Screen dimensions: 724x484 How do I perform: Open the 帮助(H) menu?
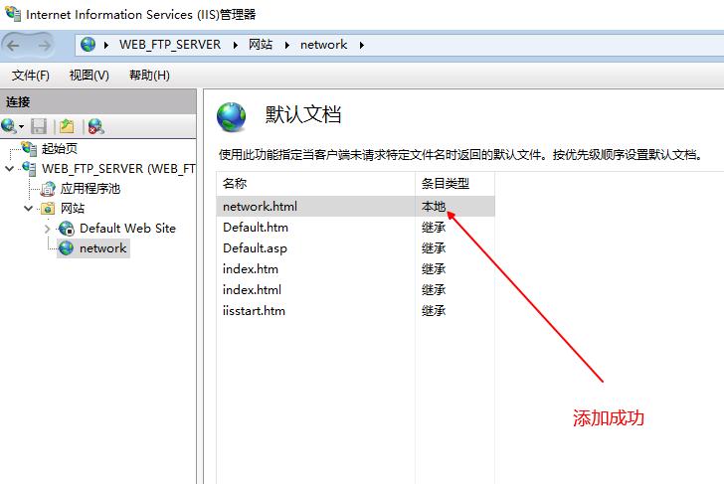pos(149,76)
